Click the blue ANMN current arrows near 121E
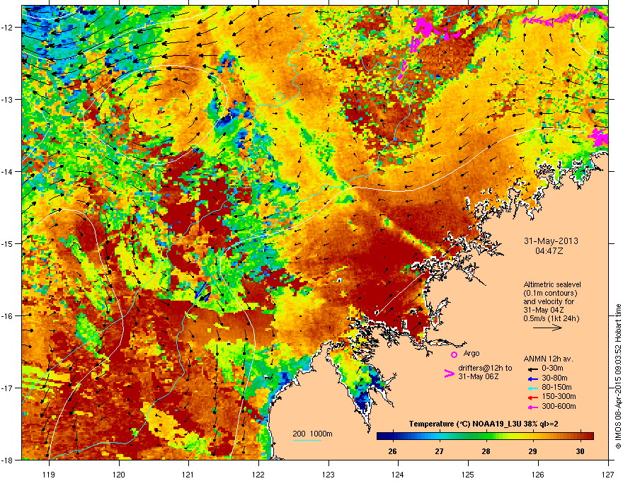The height and width of the screenshot is (481, 623). [x=202, y=291]
